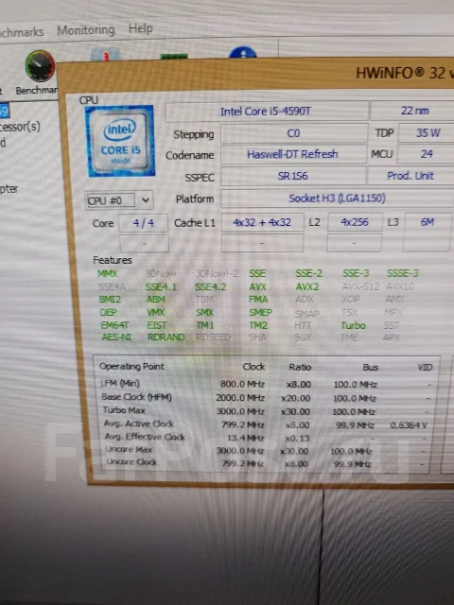Image resolution: width=454 pixels, height=605 pixels.
Task: Click the SSE4.1 feature label
Action: point(162,287)
